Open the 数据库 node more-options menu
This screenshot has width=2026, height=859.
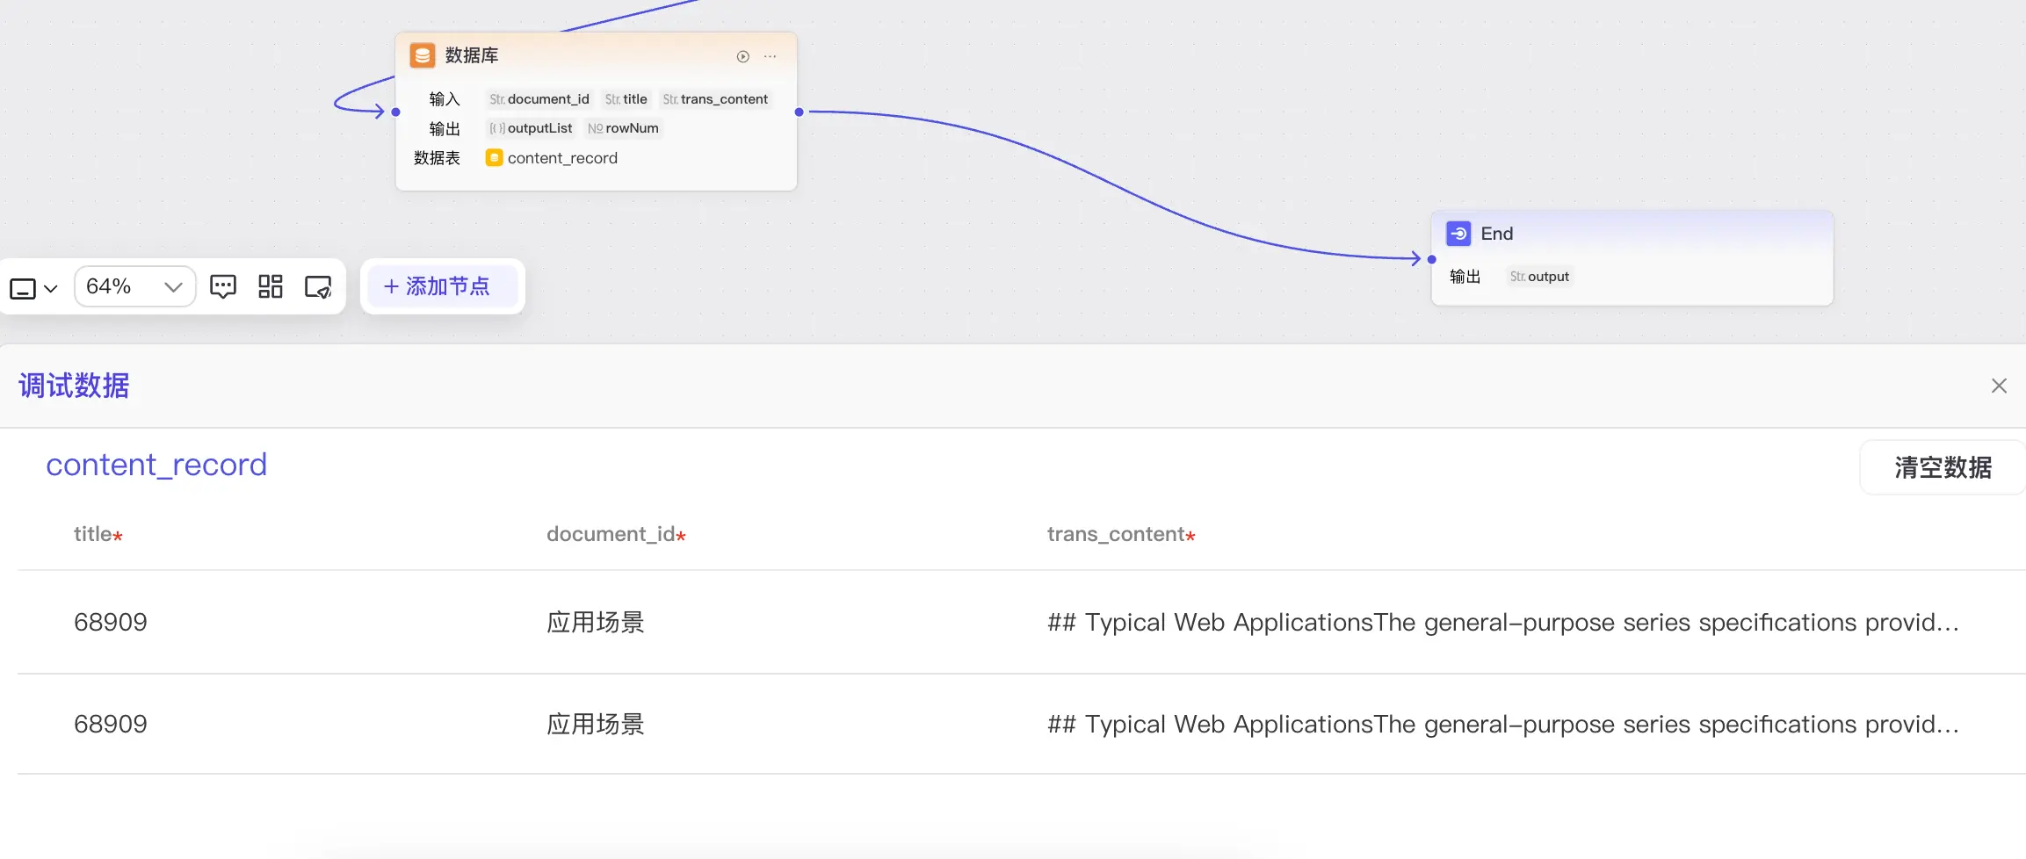[x=771, y=56]
